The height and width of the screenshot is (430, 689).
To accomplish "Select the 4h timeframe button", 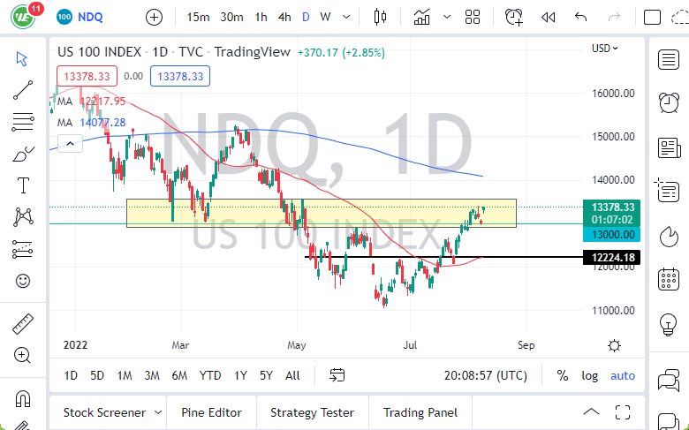I will click(284, 17).
